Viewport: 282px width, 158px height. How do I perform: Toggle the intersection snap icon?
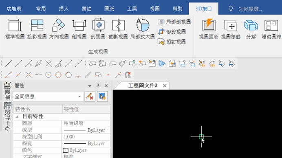(x=29, y=75)
